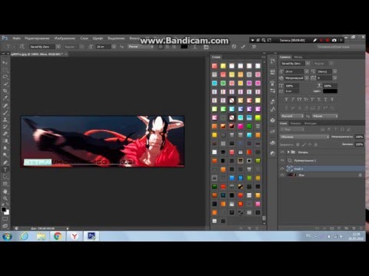Screen dimensions: 369x276
Task: Select the Move tool
Action: [x=5, y=63]
